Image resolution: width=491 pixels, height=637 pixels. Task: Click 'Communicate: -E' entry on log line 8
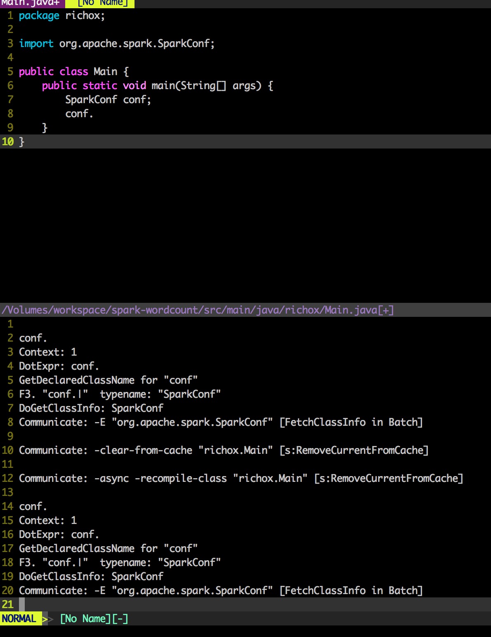pos(221,422)
